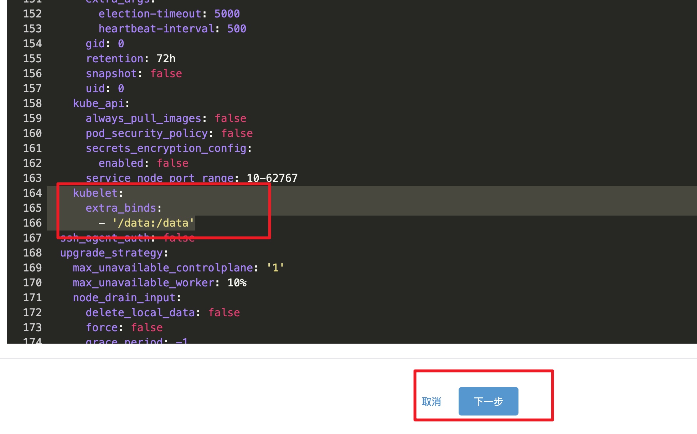697x434 pixels.
Task: Click 'pod_security_policy: false' line
Action: (169, 133)
